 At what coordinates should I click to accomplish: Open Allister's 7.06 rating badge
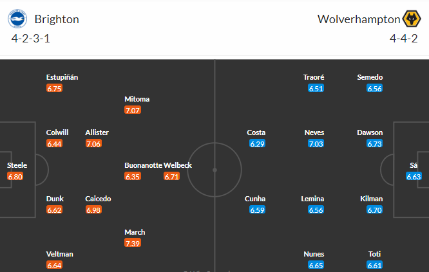93,143
